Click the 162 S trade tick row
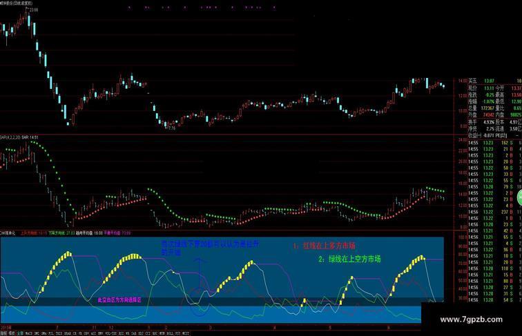 coord(494,143)
